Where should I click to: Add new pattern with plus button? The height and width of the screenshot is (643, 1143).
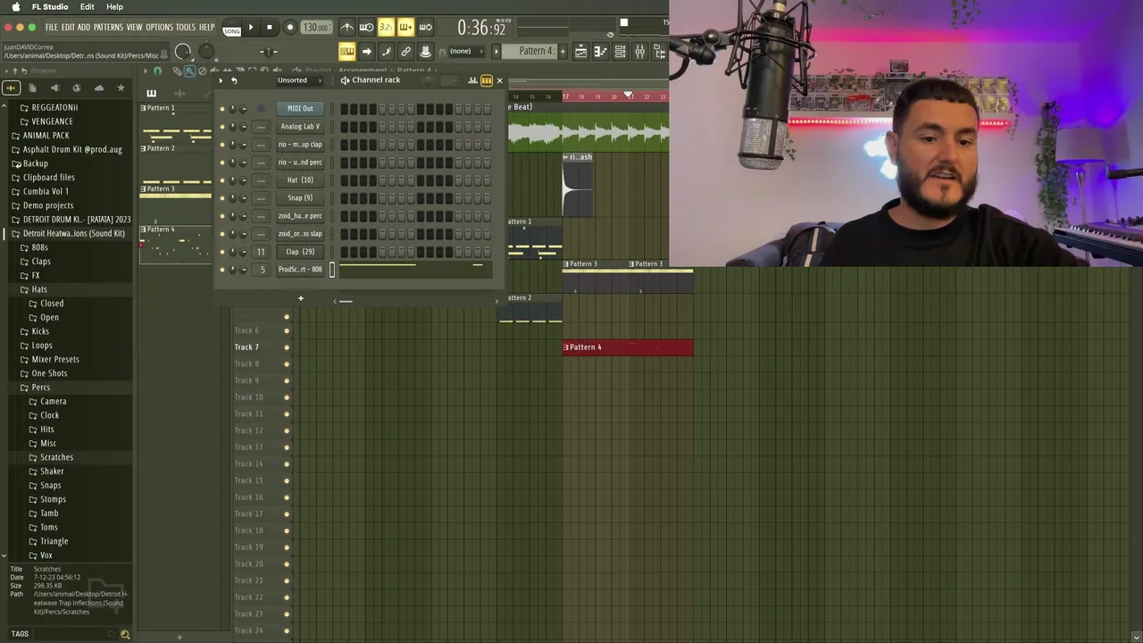tap(563, 52)
